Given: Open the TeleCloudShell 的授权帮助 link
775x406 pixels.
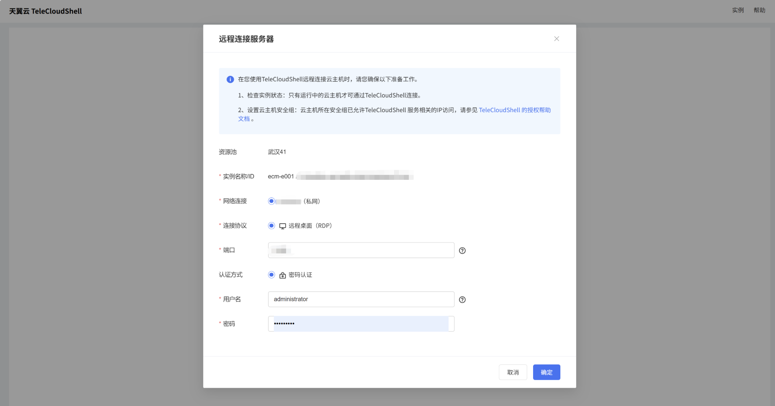Looking at the screenshot, I should [x=514, y=110].
